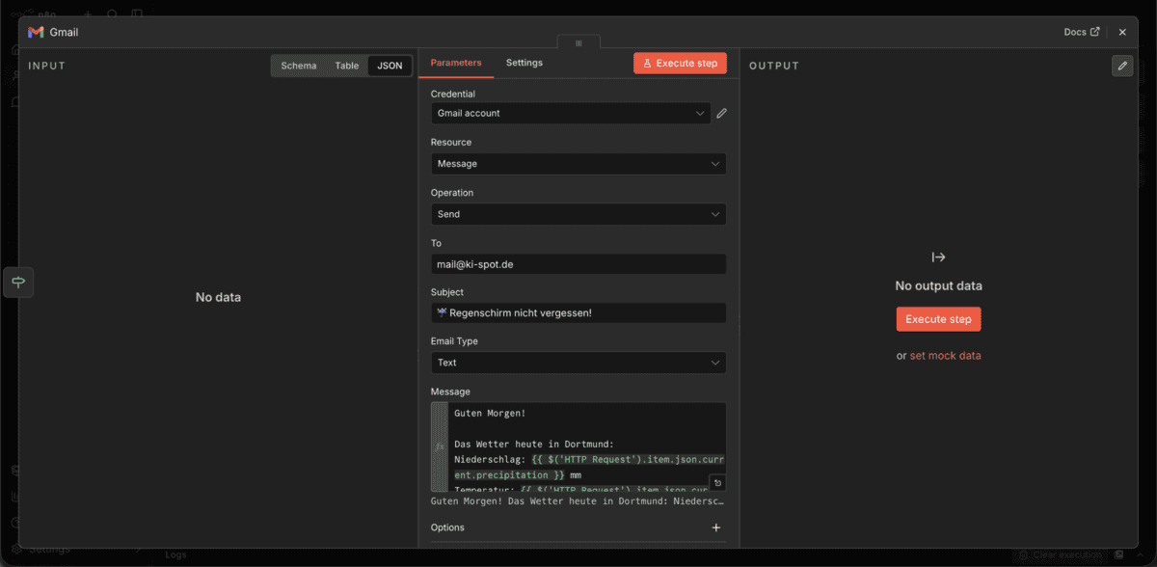Click the Gmail node icon in the header

35,31
